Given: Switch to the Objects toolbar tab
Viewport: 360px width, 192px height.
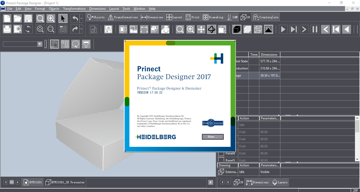Looking at the screenshot, I should 96,17.
